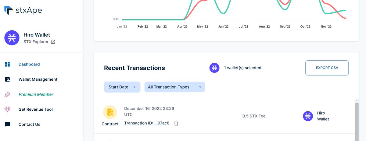
Task: Click the Contact Us chat icon
Action: coord(8,124)
